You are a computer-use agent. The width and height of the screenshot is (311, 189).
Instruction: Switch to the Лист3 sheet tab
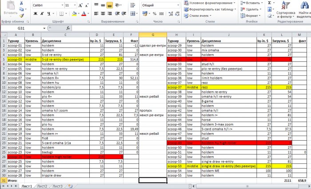pos(57,186)
